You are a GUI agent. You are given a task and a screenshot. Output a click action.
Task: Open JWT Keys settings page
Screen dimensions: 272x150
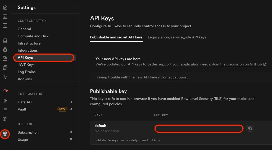tap(26, 65)
